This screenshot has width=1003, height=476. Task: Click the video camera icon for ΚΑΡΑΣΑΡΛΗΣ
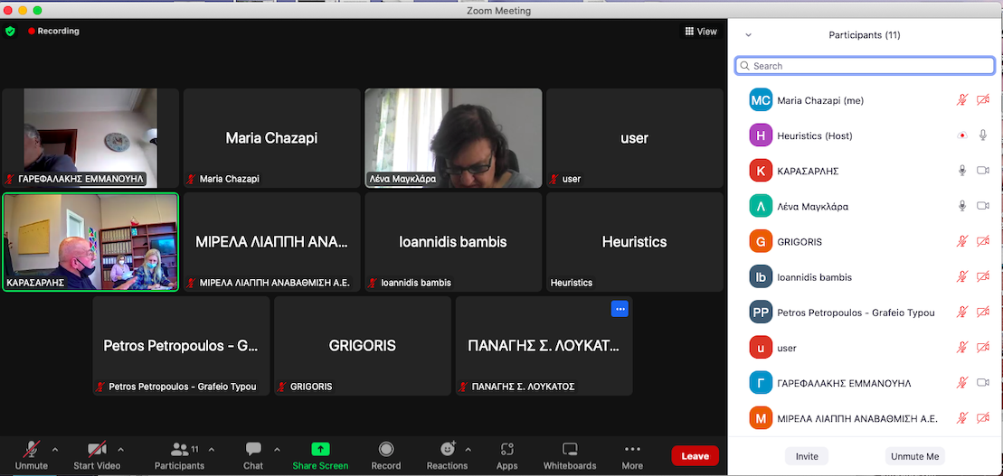click(x=982, y=171)
